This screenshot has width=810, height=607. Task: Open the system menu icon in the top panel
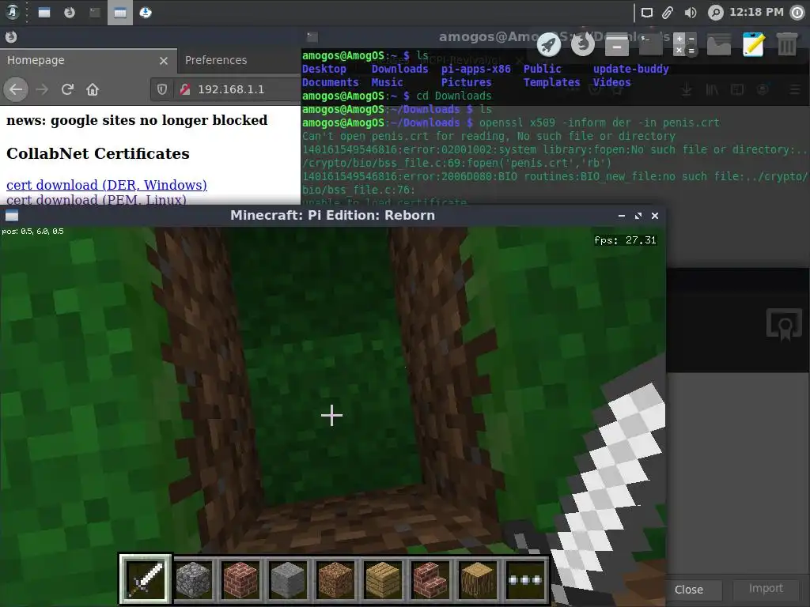(x=13, y=12)
